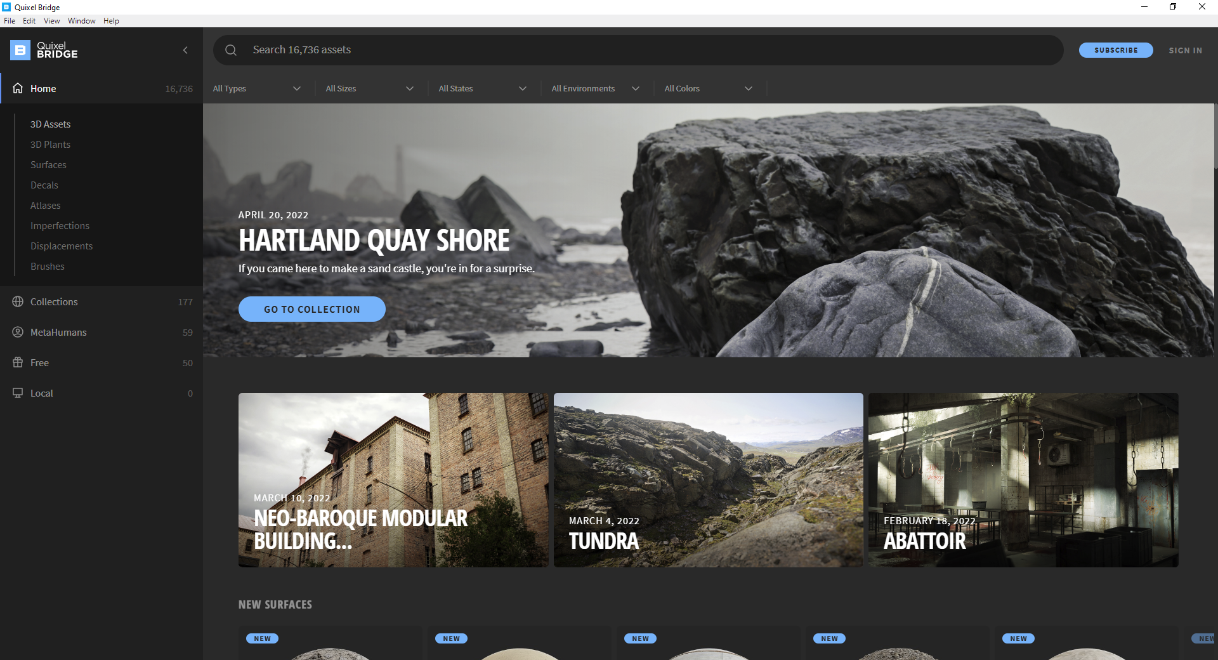
Task: Click the New Surfaces section heading
Action: pos(275,605)
